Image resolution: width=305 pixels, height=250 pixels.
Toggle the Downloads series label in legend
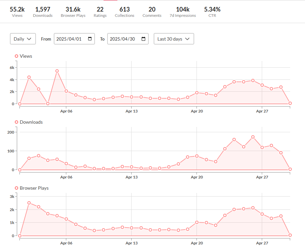[31, 122]
